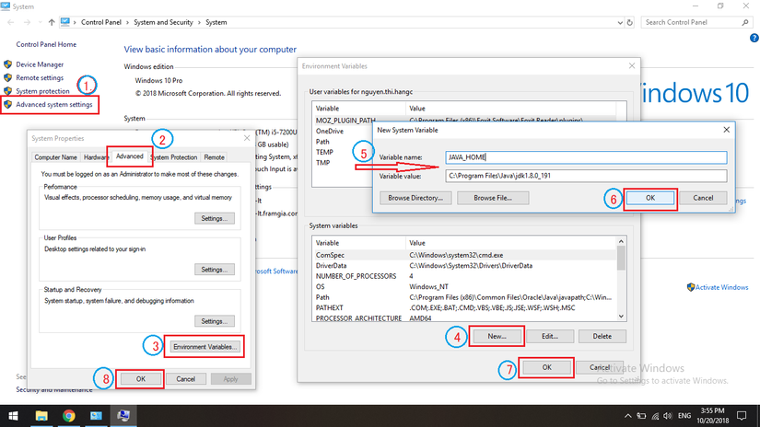Click shield icon beside Advanced system settings
The image size is (760, 427).
click(x=7, y=105)
